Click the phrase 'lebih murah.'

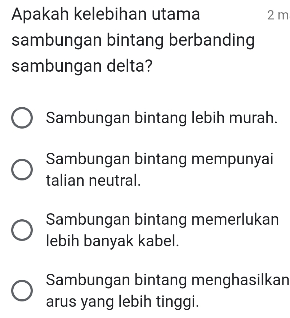pyautogui.click(x=233, y=117)
